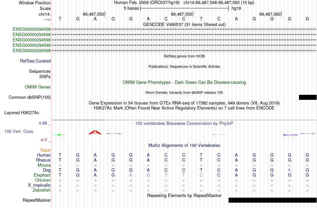This screenshot has height=208, width=317.
Task: Open Gene Expression in 54 tissues title
Action: tap(184, 103)
